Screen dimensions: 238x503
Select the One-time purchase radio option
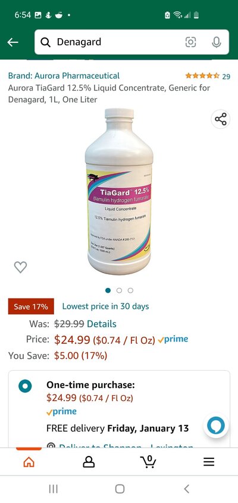click(25, 386)
